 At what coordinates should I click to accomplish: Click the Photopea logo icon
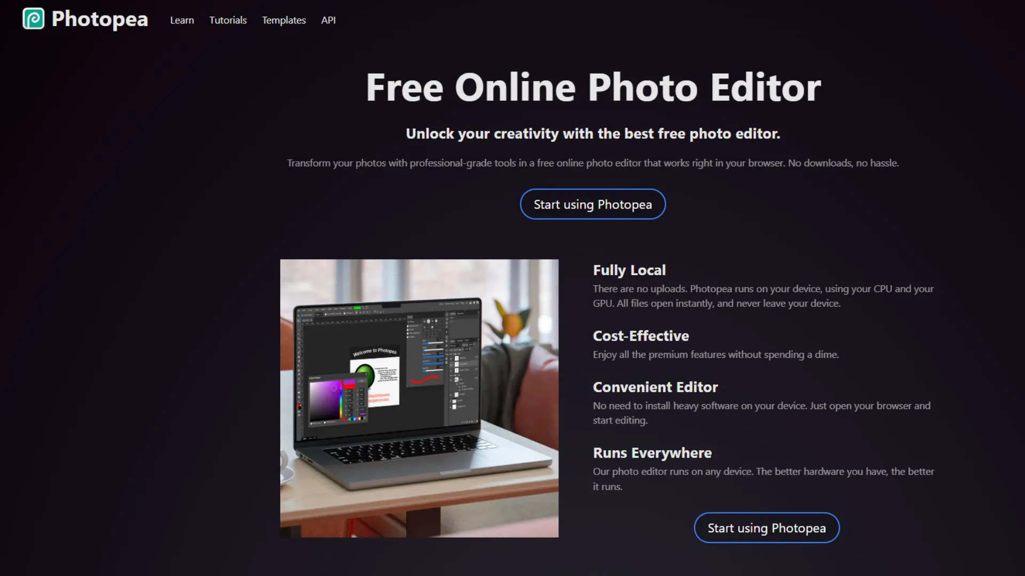(33, 19)
